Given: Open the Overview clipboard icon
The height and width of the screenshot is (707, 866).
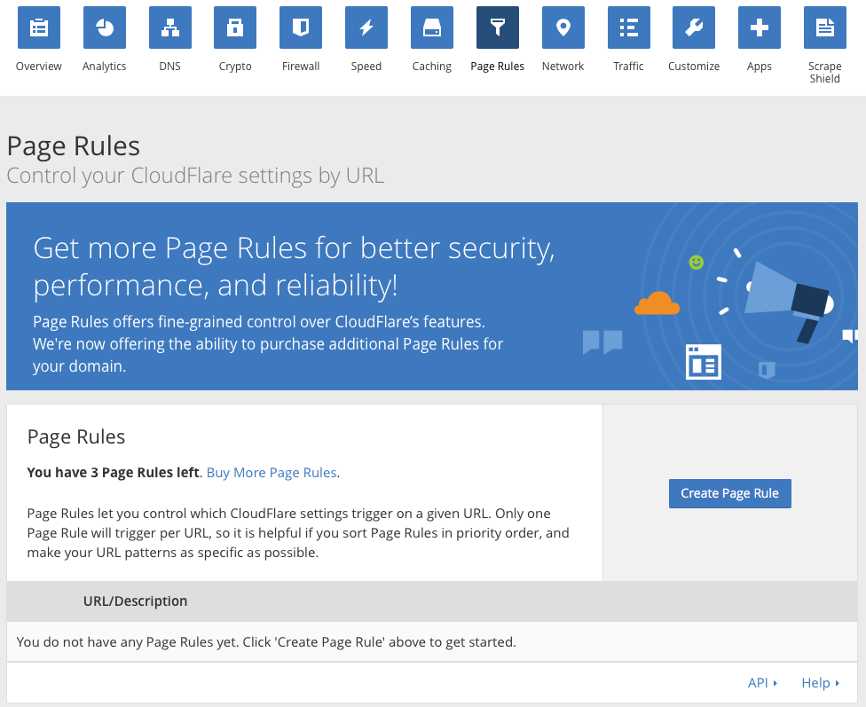Looking at the screenshot, I should pos(39,27).
